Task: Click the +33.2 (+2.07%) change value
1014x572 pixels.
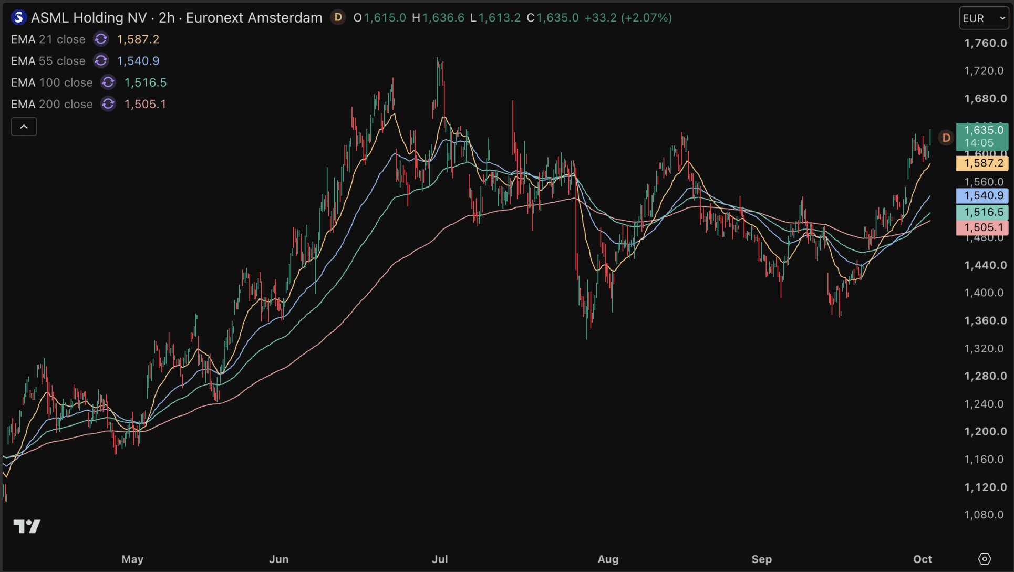Action: coord(628,17)
